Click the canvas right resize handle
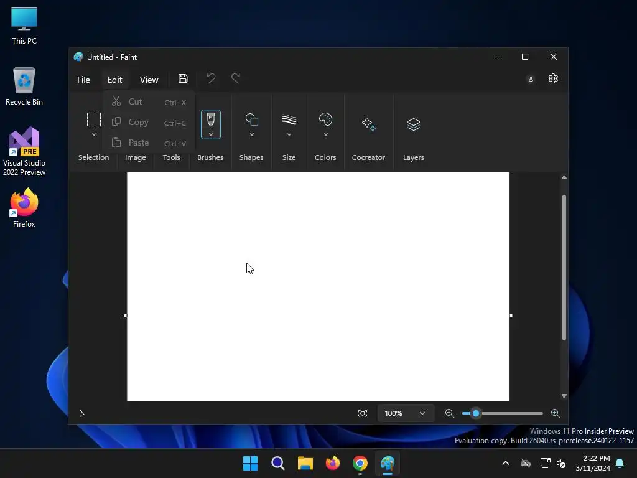 click(x=511, y=316)
